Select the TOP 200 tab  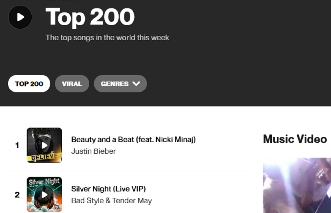click(29, 84)
